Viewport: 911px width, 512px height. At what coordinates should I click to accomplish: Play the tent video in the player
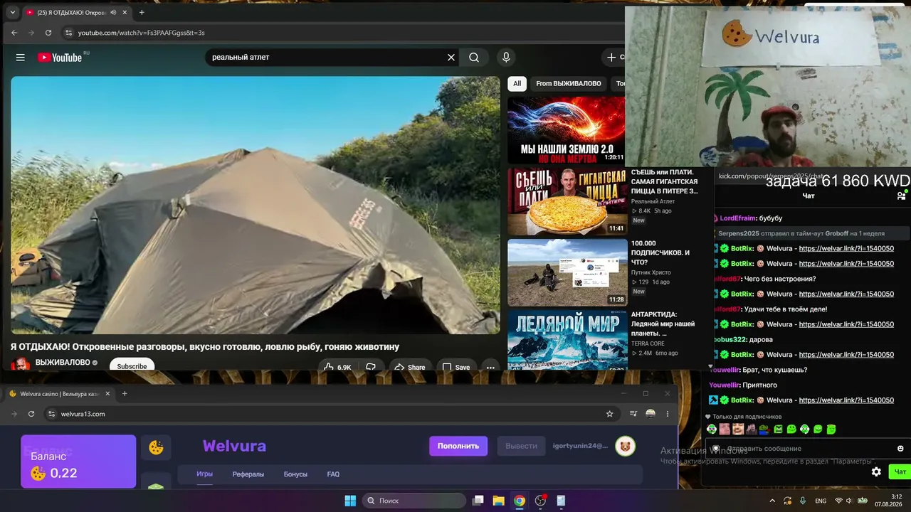pos(256,205)
